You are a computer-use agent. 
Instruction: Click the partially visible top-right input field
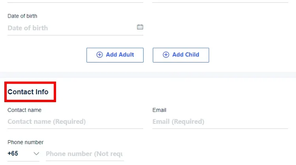(220, 1)
